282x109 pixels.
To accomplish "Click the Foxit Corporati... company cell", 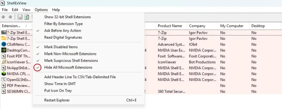I will [x=203, y=56].
